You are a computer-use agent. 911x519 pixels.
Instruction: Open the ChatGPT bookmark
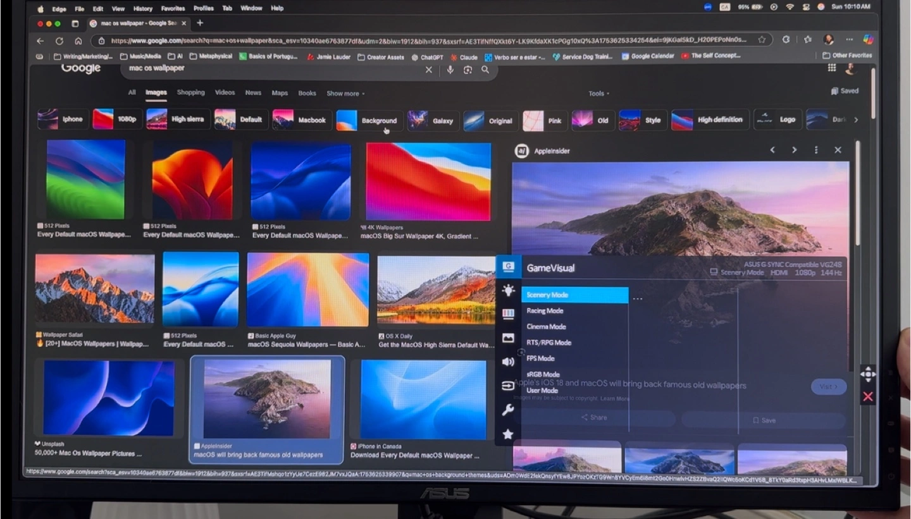[x=427, y=57]
